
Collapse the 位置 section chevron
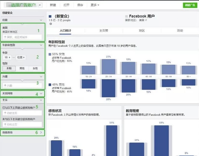41,20
